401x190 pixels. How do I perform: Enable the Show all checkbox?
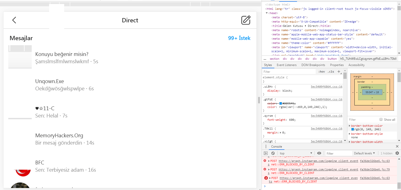coord(381,119)
